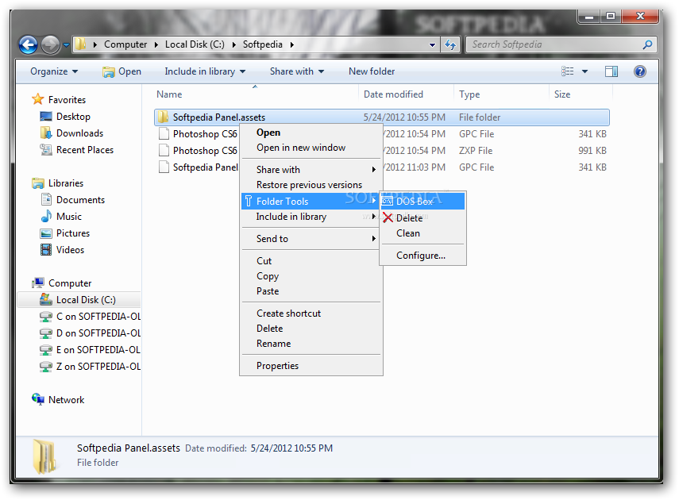This screenshot has width=679, height=500.
Task: Open Music library
Action: tap(60, 217)
